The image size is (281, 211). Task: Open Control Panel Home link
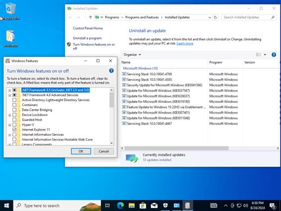click(88, 28)
